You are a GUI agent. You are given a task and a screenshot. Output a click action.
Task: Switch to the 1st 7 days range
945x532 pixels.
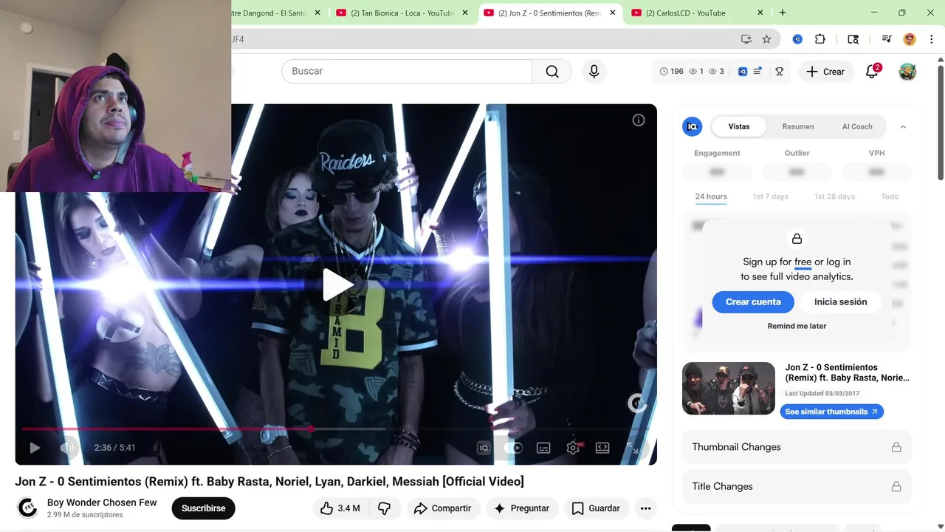point(770,197)
